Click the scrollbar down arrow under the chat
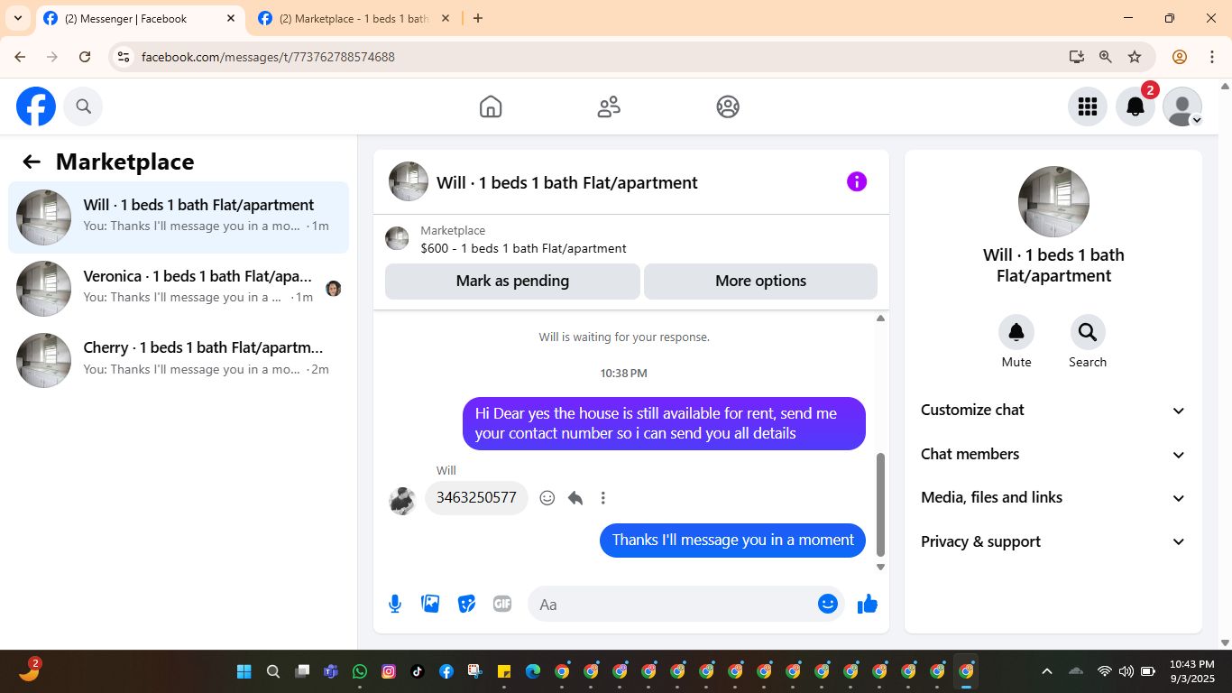Screen dimensions: 1232x693 tap(881, 568)
